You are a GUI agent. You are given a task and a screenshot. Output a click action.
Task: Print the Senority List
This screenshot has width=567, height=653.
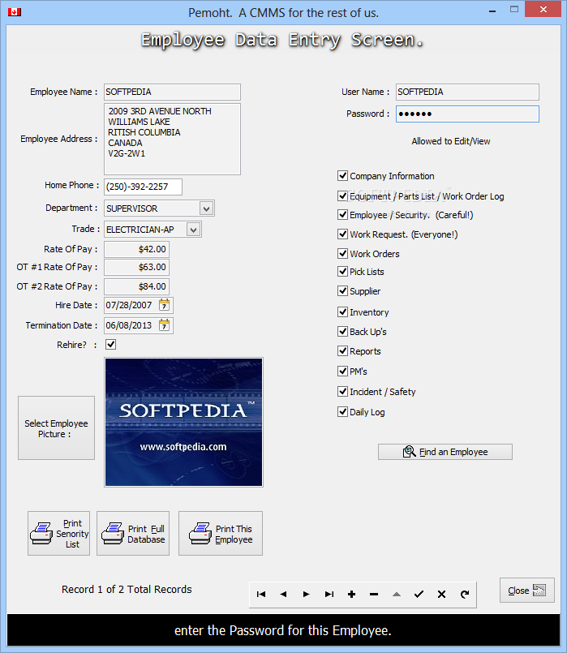[x=58, y=534]
